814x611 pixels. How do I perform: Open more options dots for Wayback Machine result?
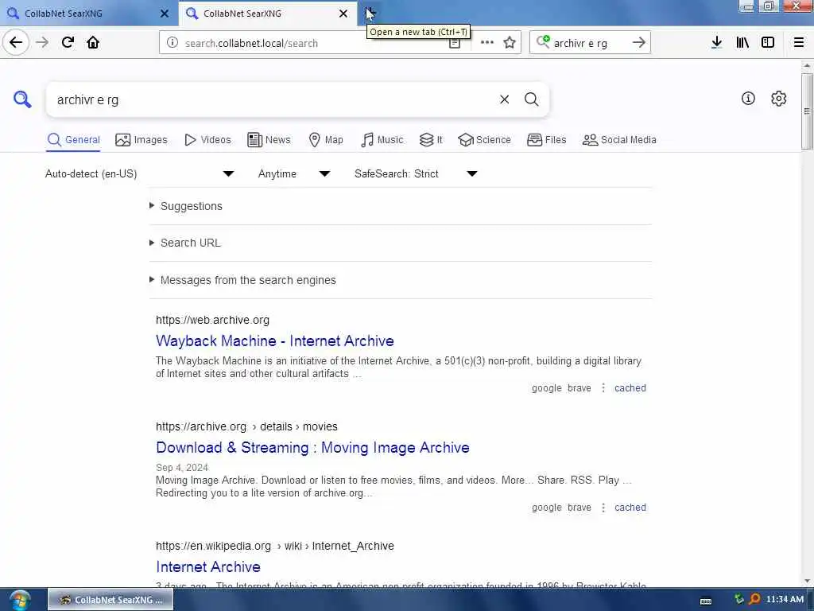click(x=603, y=388)
